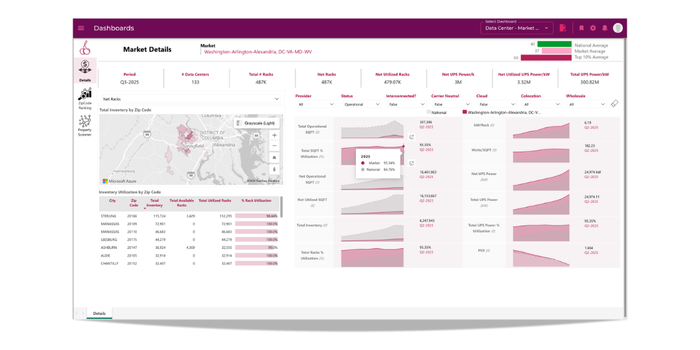This screenshot has width=700, height=350.
Task: Open the Property Screener page
Action: point(85,125)
